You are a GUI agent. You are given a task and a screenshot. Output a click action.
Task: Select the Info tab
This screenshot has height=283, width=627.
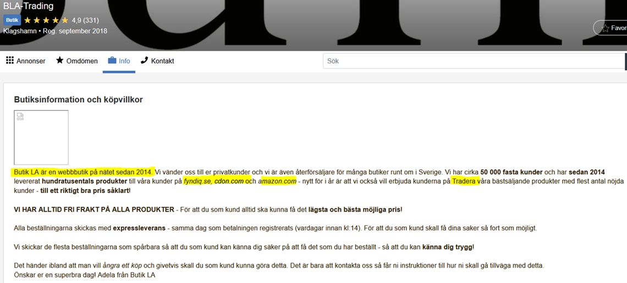click(119, 61)
